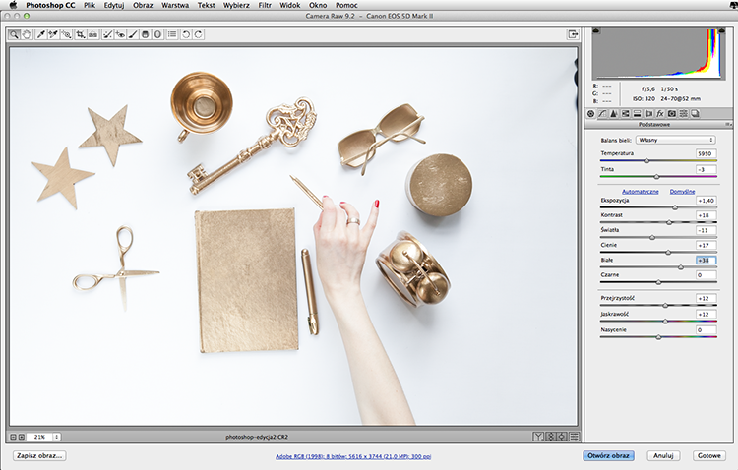Toggle shadow clipping warning in histogram
Image resolution: width=738 pixels, height=470 pixels.
(596, 30)
